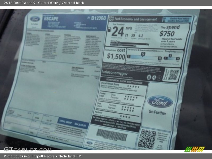Click Government 5-Star Safety Ratings header
Screen dimensions: 212x159
click(124, 81)
